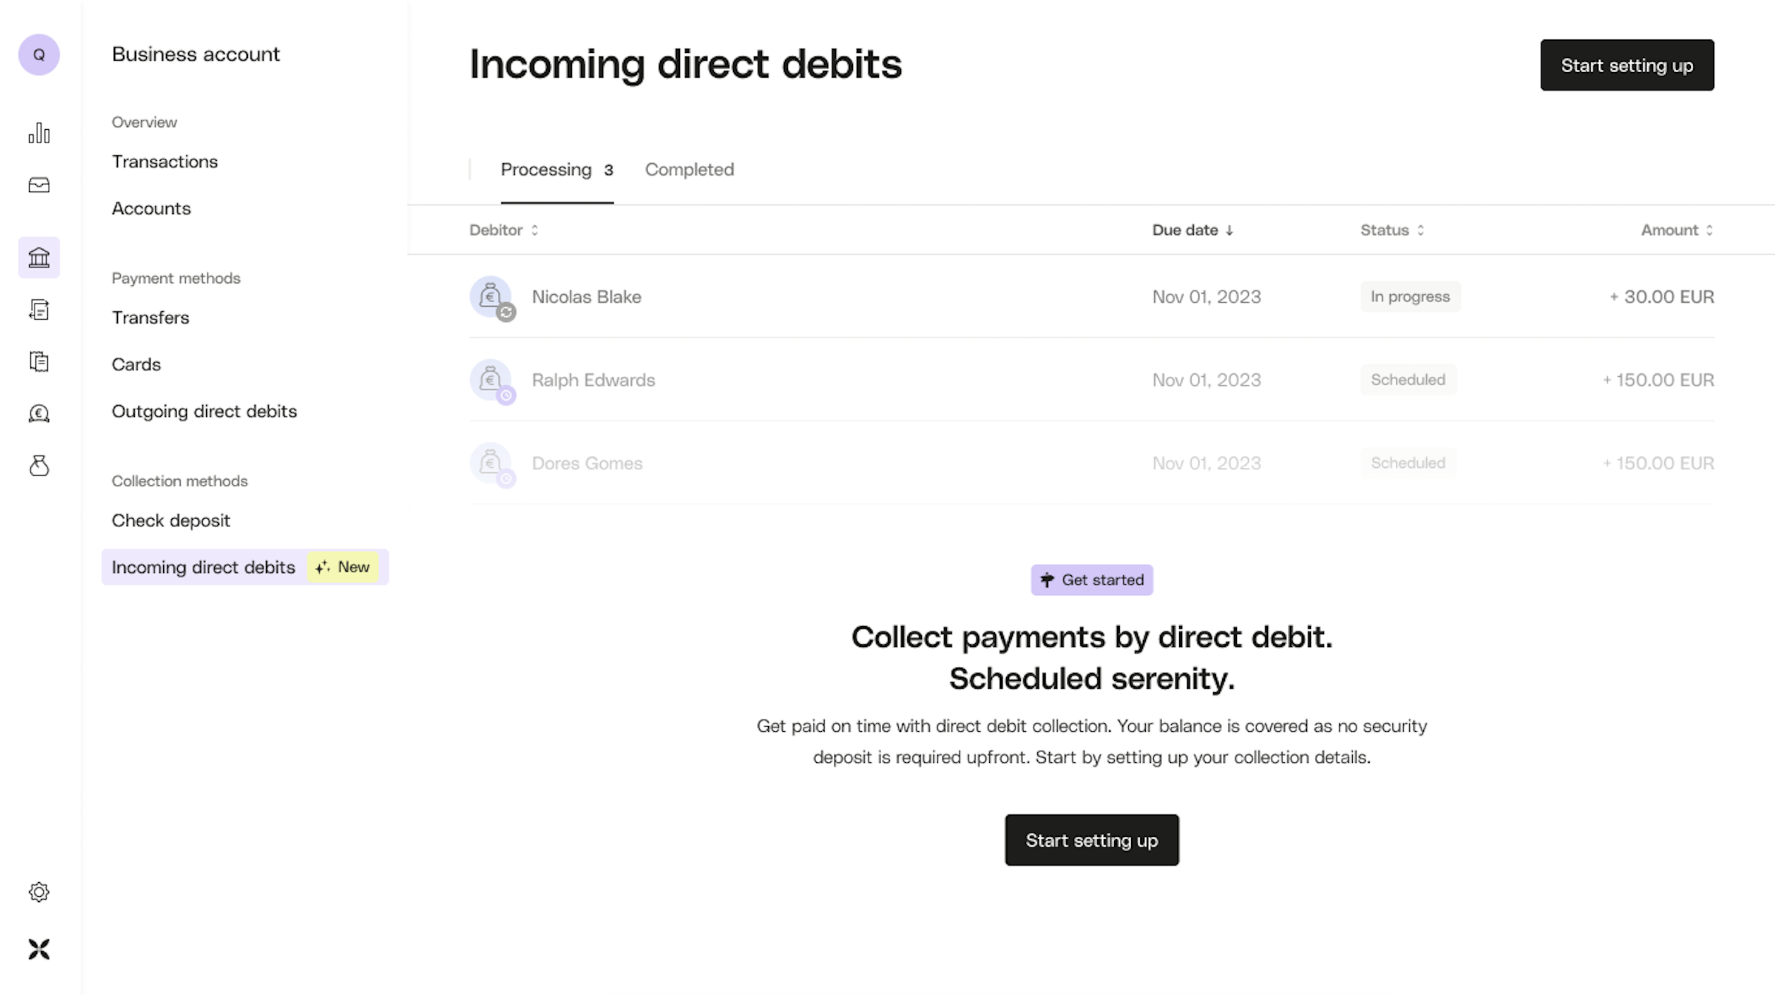Click the banking/building icon in sidebar
The height and width of the screenshot is (995, 1775).
[x=38, y=255]
